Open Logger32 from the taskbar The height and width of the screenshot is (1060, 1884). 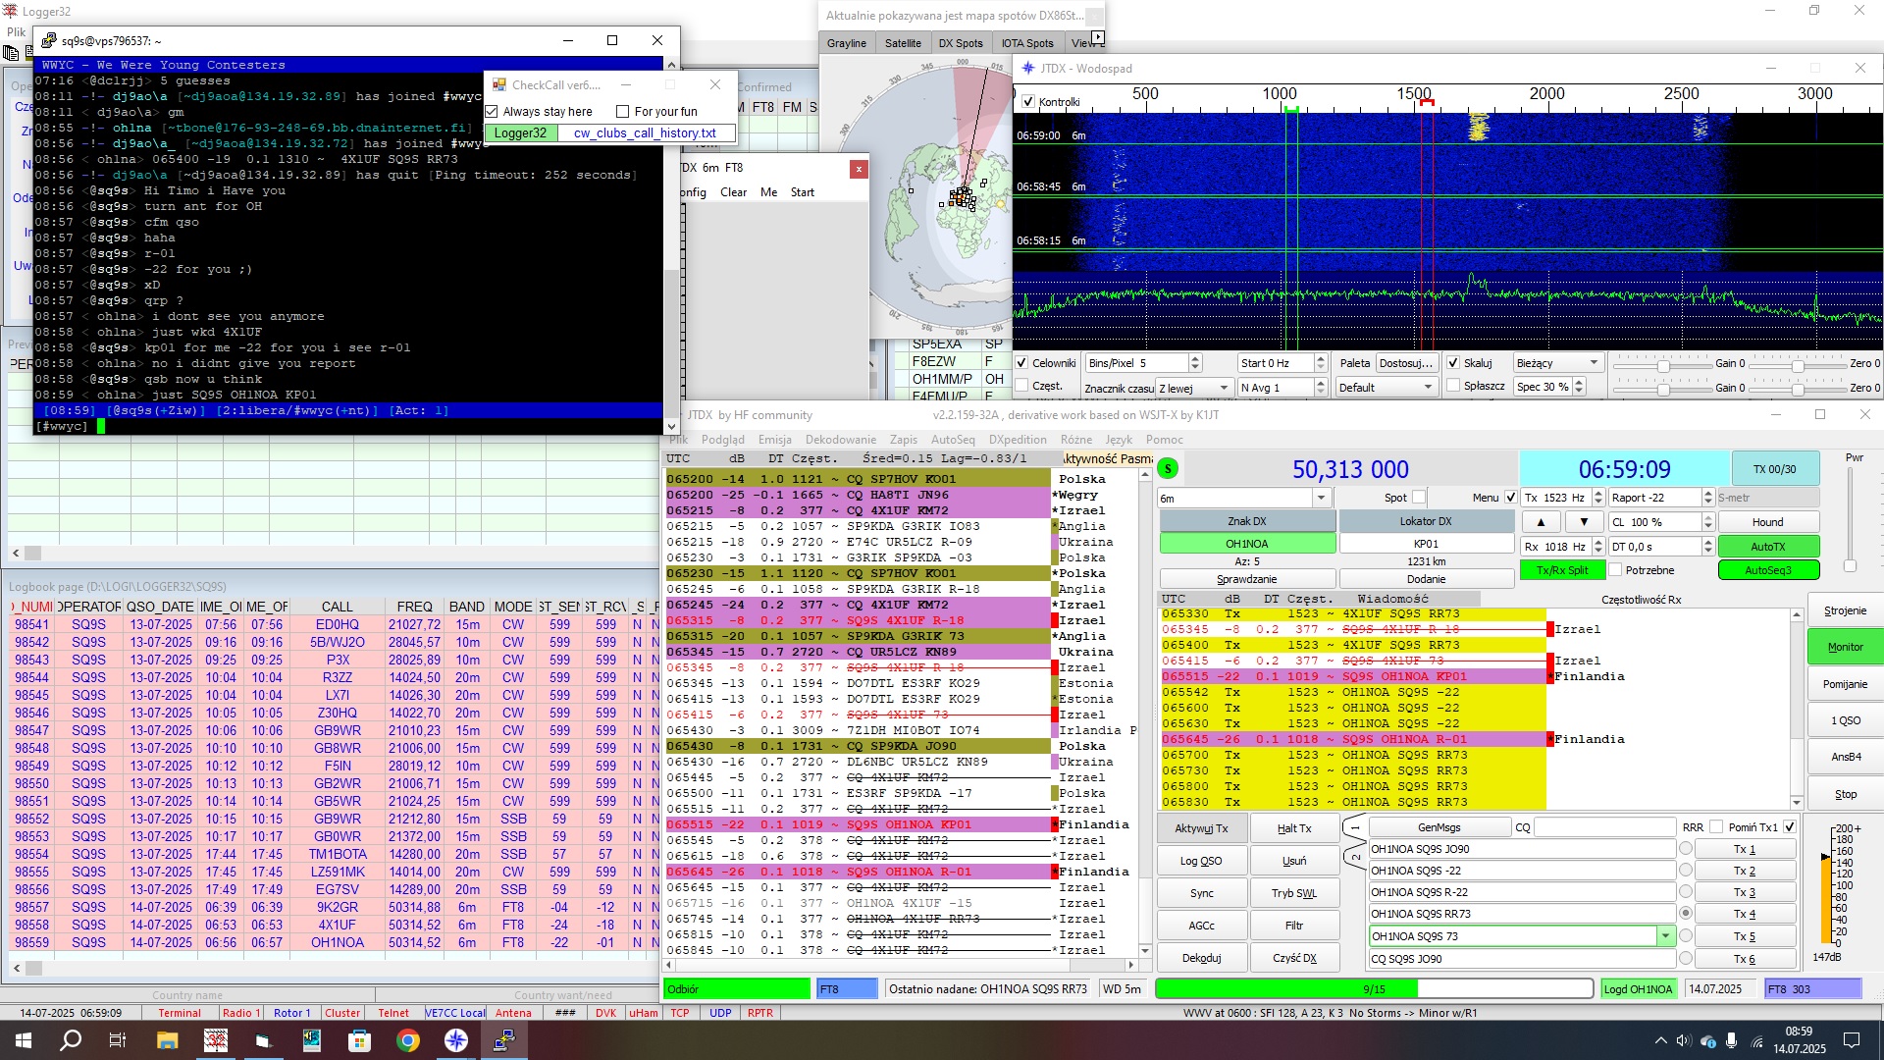(216, 1040)
